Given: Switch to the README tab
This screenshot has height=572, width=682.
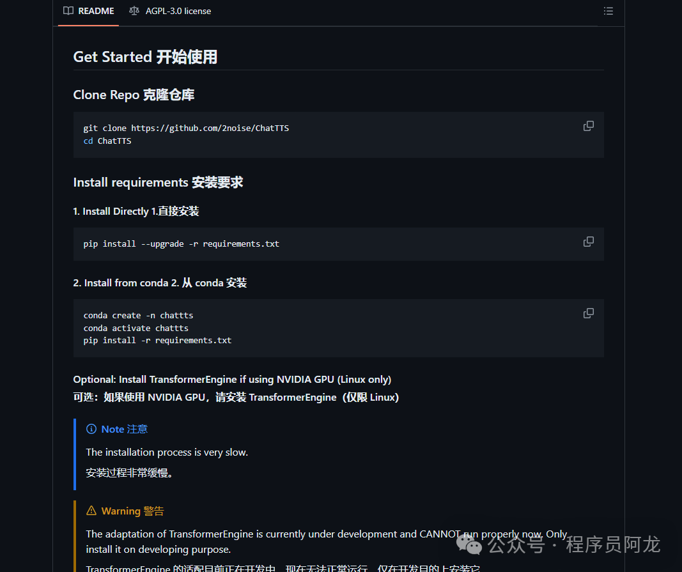Looking at the screenshot, I should 89,11.
